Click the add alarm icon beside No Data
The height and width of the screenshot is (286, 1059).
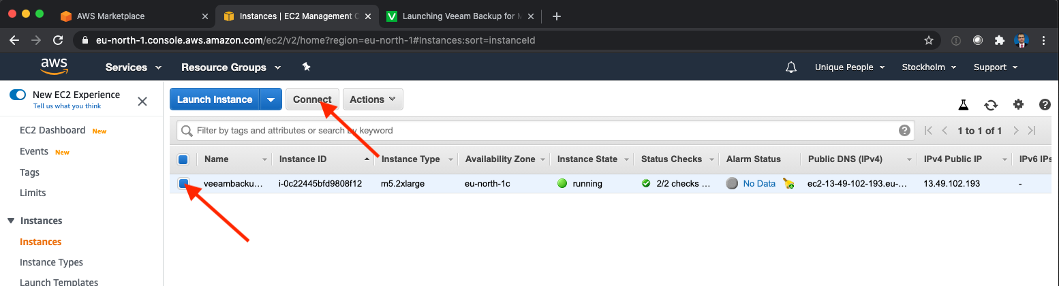[x=788, y=183]
